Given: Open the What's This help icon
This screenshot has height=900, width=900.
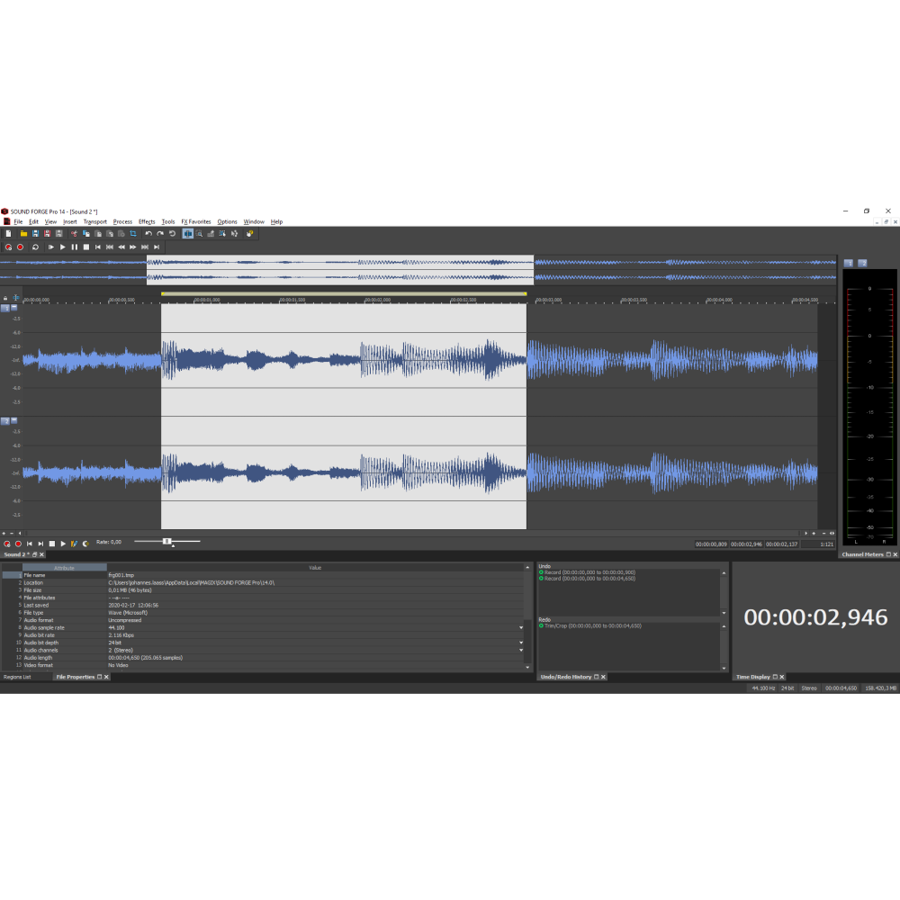Looking at the screenshot, I should click(249, 234).
